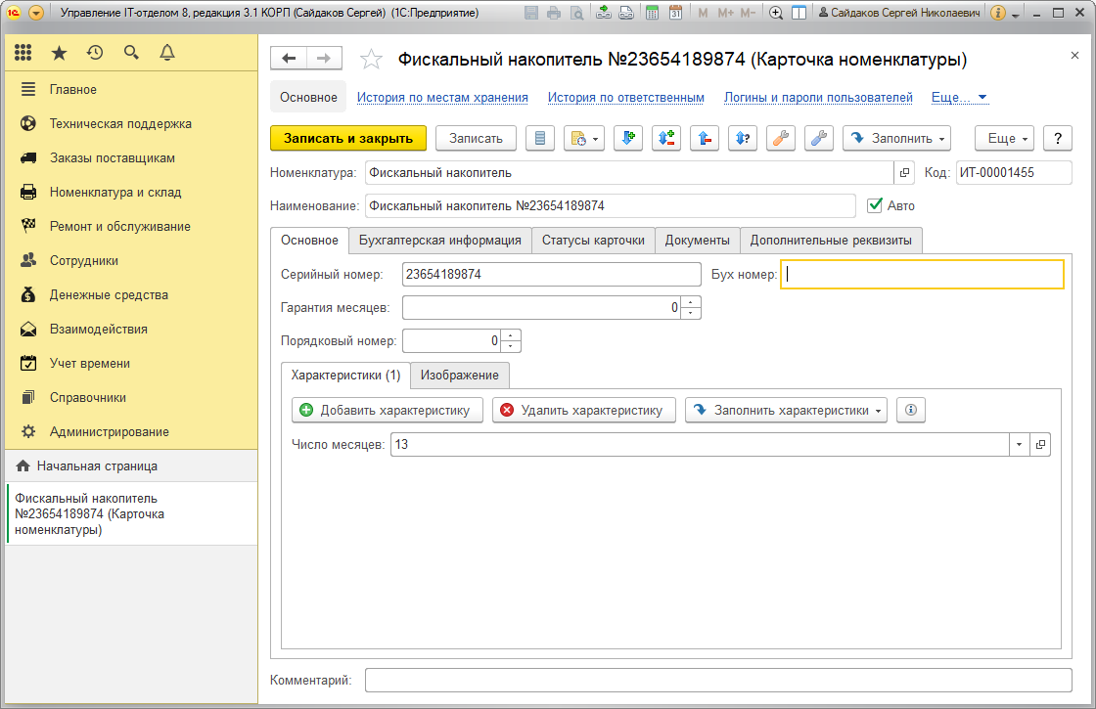Click the orange wrench icon
The width and height of the screenshot is (1096, 709).
(x=781, y=138)
